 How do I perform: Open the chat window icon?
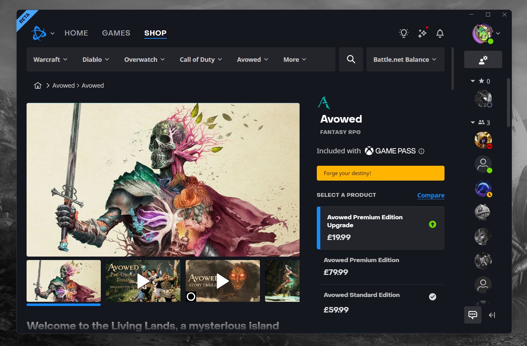coord(473,315)
